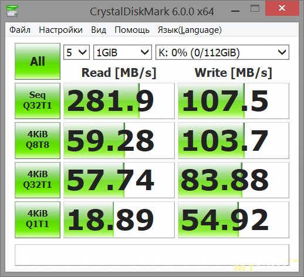Close the CrystalDiskMark window
The image size is (304, 277).
click(x=282, y=8)
